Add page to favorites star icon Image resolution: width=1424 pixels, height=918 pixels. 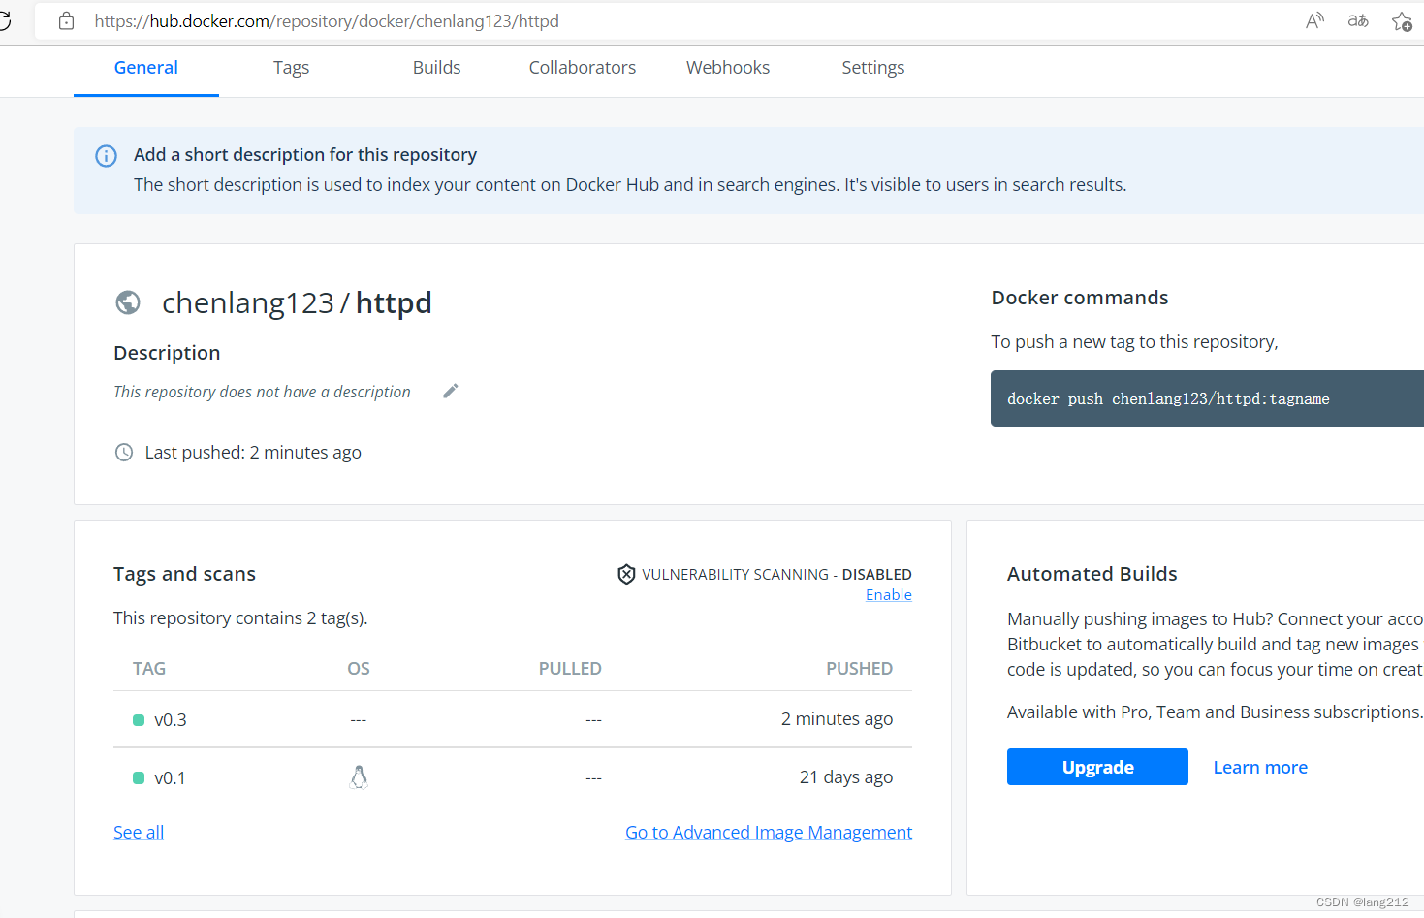1402,21
